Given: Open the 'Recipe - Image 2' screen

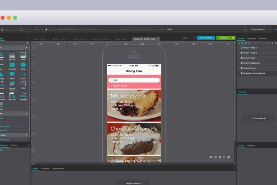Looking at the screenshot, I should (x=257, y=53).
